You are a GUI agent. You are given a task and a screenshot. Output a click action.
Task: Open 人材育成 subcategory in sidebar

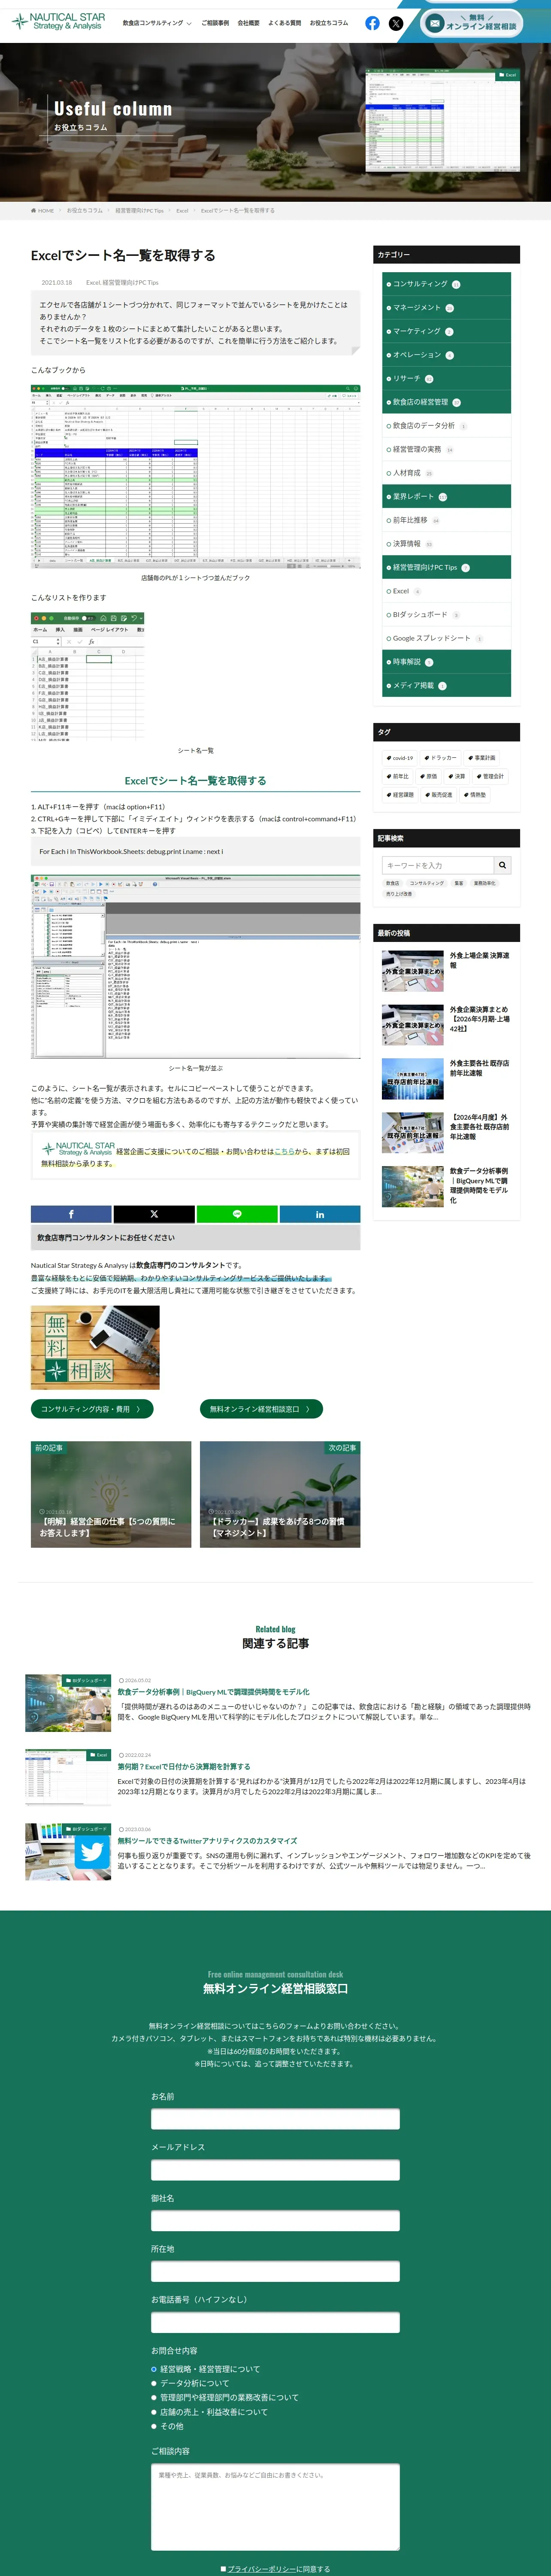(x=446, y=473)
